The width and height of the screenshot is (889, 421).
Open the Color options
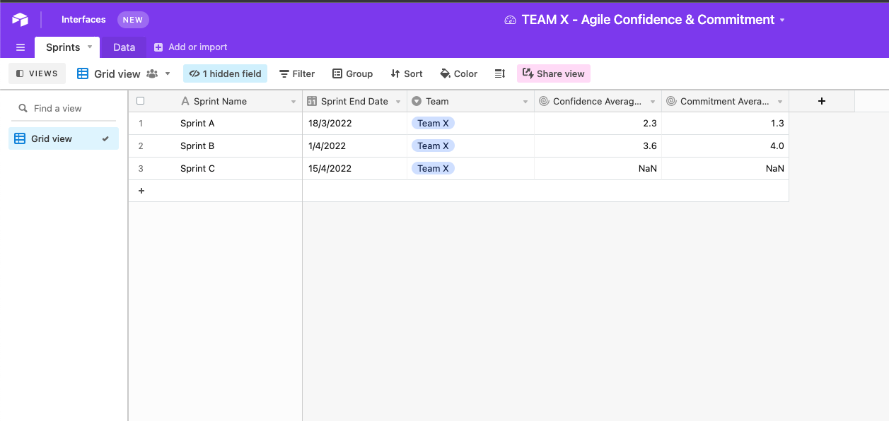click(x=458, y=73)
